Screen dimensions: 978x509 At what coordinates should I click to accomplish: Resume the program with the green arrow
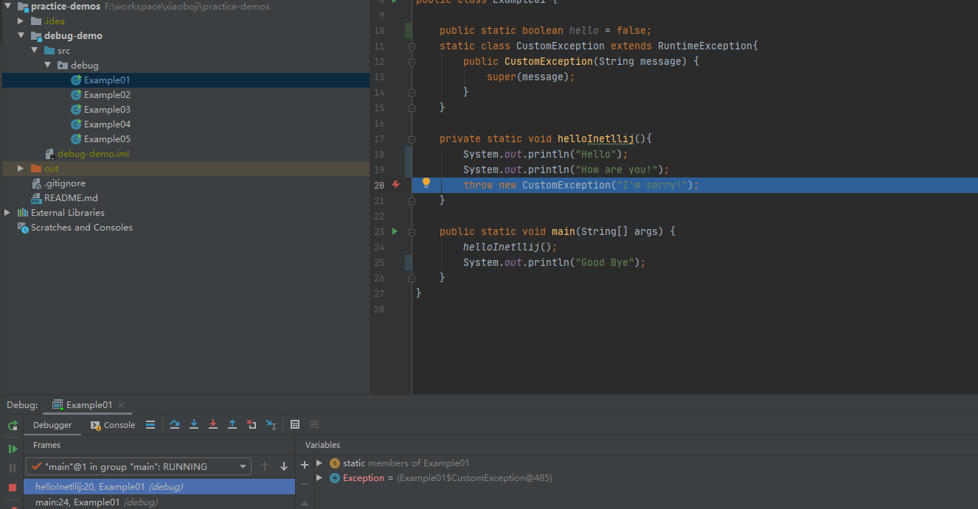pyautogui.click(x=12, y=449)
